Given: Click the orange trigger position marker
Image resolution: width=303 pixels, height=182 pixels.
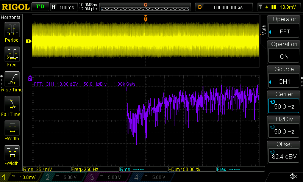Looking at the screenshot, I should click(145, 19).
